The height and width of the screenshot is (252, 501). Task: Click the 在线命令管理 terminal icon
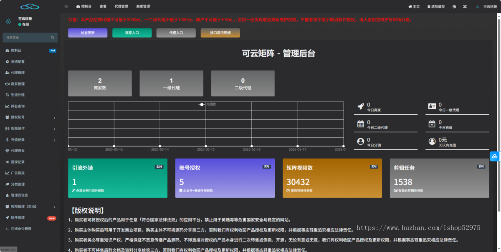point(7,229)
